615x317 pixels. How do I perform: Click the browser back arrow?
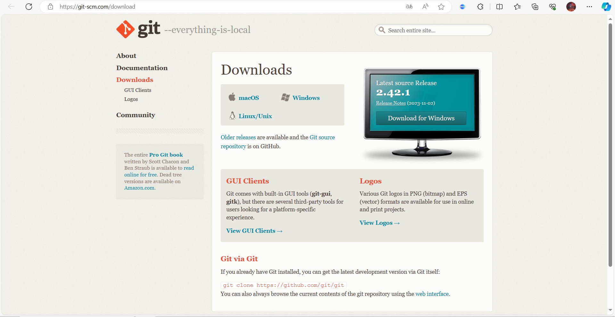click(11, 7)
